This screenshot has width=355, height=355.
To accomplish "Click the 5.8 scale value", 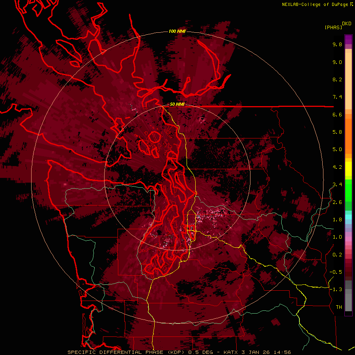I will click(x=337, y=132).
